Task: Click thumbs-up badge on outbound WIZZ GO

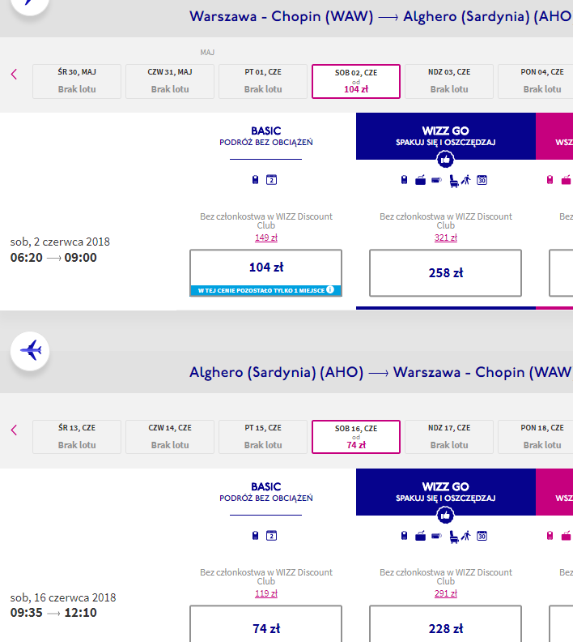Action: tap(445, 159)
